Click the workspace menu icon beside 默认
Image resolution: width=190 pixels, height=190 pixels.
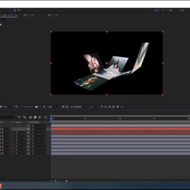click(x=163, y=11)
